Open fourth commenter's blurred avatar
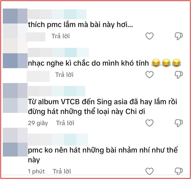Viewport: 191px width, 179px height. click(15, 142)
